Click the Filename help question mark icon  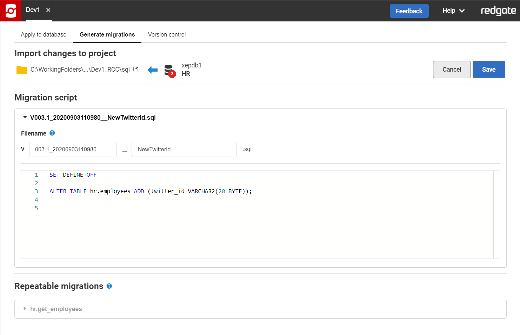tap(52, 133)
